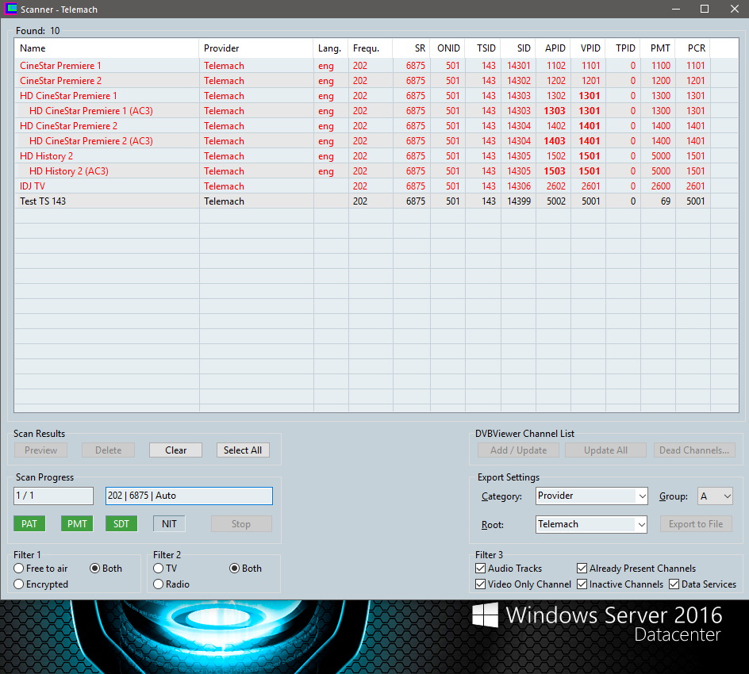This screenshot has width=749, height=674.
Task: Select the CineStar Premiere 1 row
Action: (x=376, y=65)
